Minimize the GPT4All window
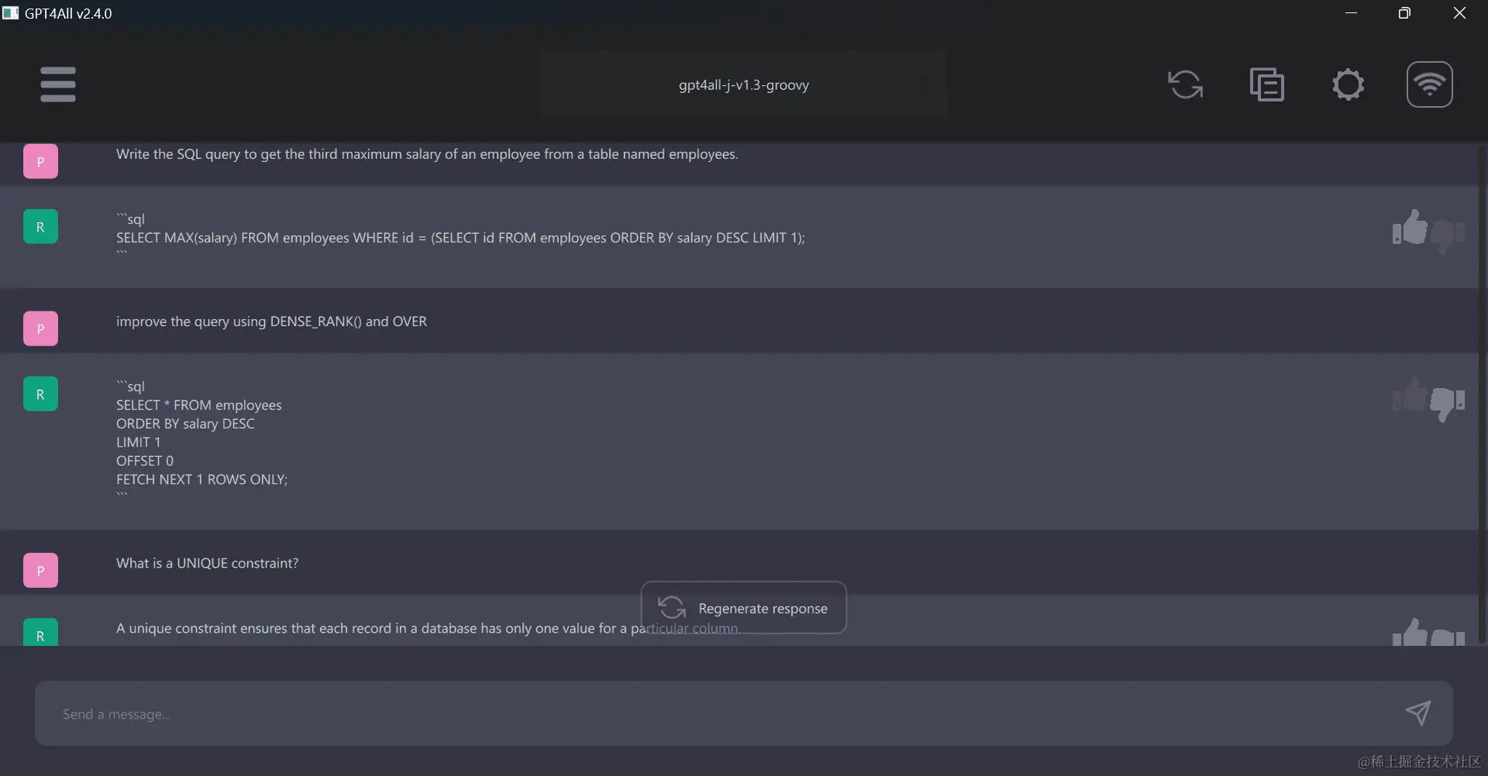This screenshot has height=776, width=1488. click(1351, 13)
